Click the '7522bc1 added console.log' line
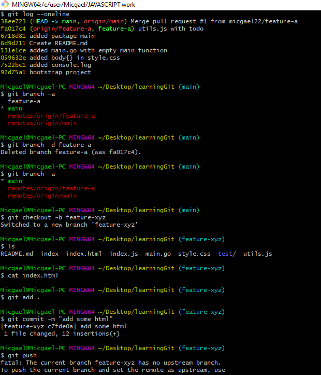The image size is (321, 375). coord(46,65)
